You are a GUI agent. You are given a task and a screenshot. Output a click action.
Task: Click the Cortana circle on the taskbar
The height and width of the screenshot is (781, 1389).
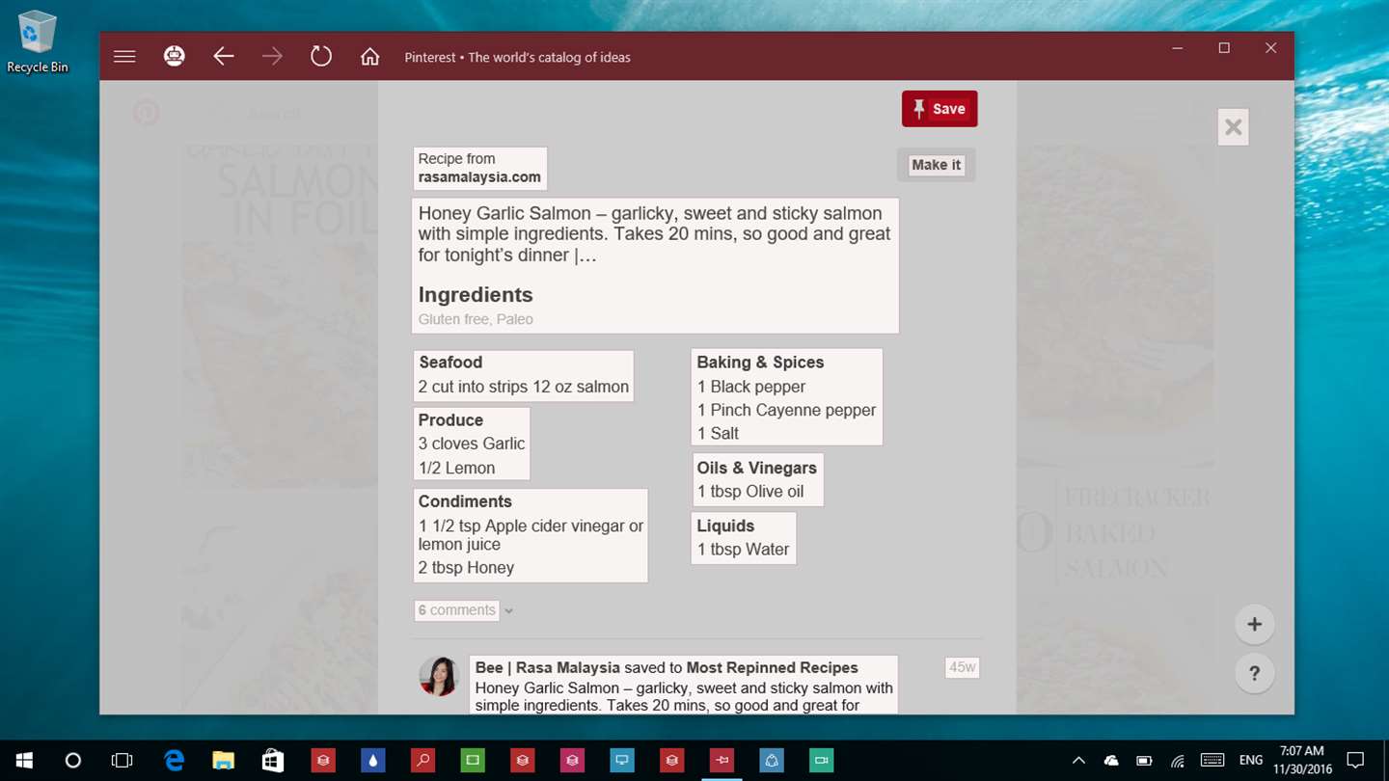tap(72, 761)
